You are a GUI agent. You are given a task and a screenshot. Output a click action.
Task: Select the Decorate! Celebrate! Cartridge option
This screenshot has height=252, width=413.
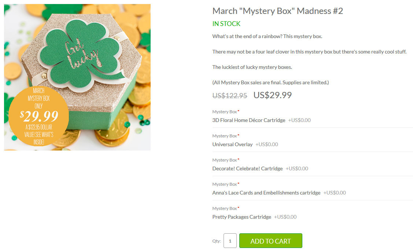click(x=247, y=168)
